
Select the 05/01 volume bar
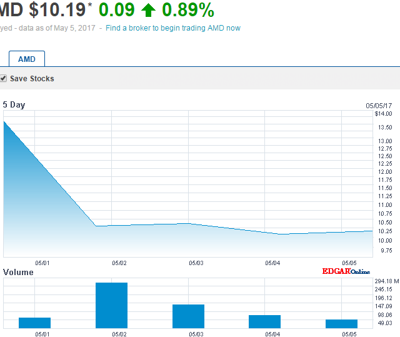click(x=35, y=323)
